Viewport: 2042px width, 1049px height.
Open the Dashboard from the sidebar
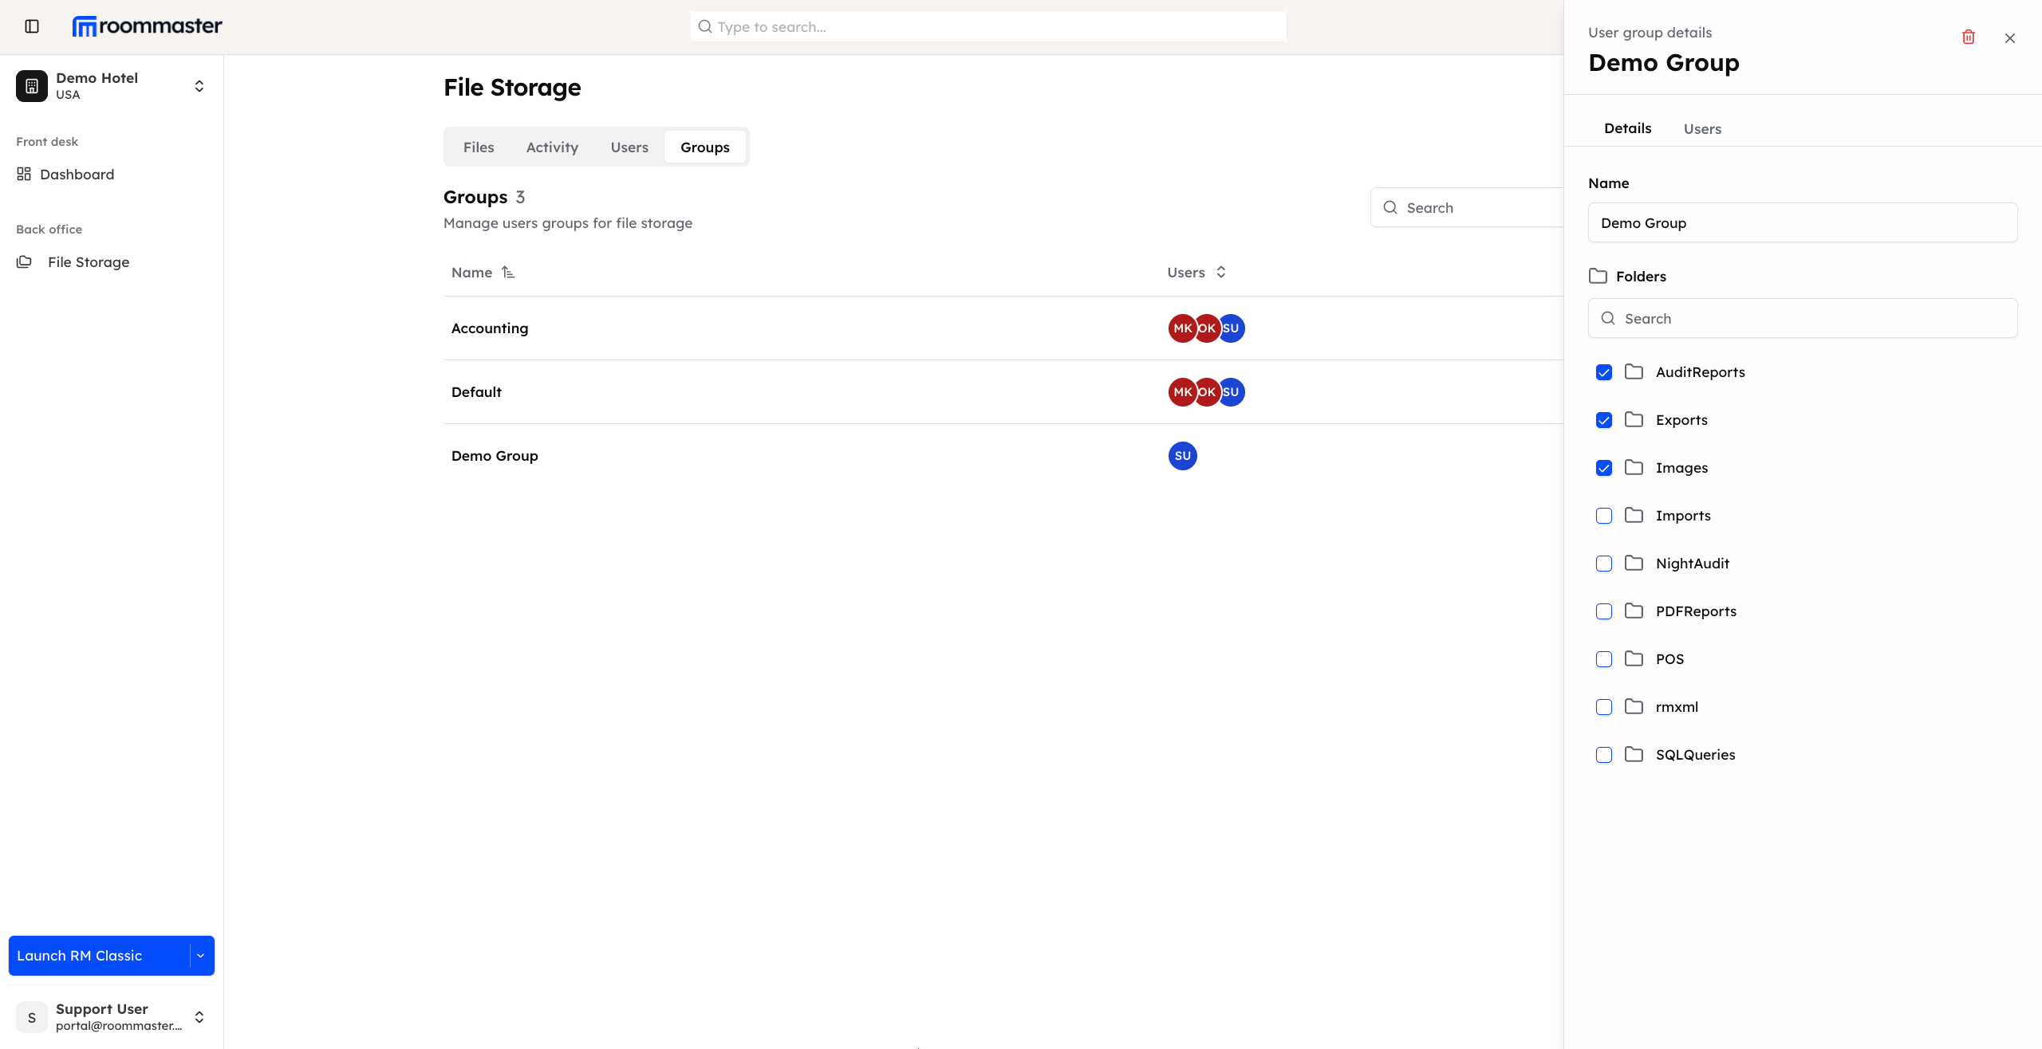(x=77, y=174)
